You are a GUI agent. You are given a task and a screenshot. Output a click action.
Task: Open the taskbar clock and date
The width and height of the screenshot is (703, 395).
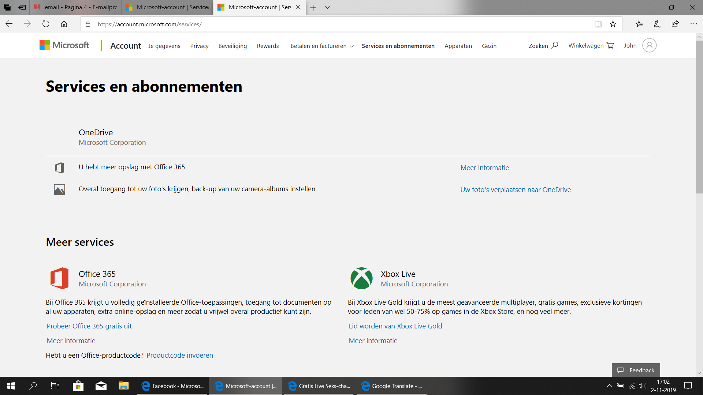[x=663, y=386]
